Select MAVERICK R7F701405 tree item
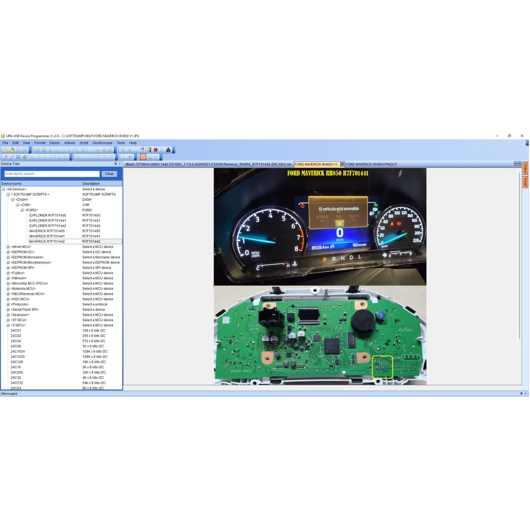The image size is (530, 530). click(47, 231)
